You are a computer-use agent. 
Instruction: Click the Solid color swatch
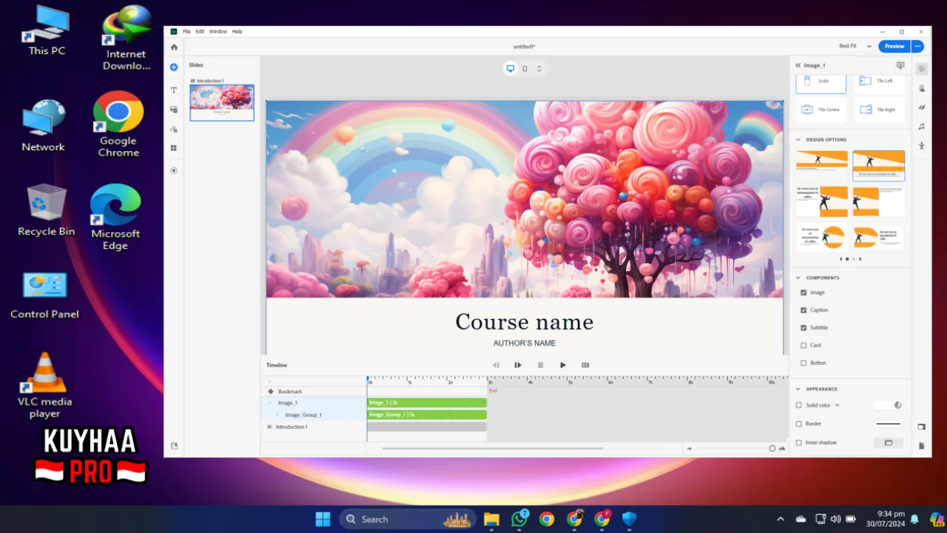tap(889, 405)
